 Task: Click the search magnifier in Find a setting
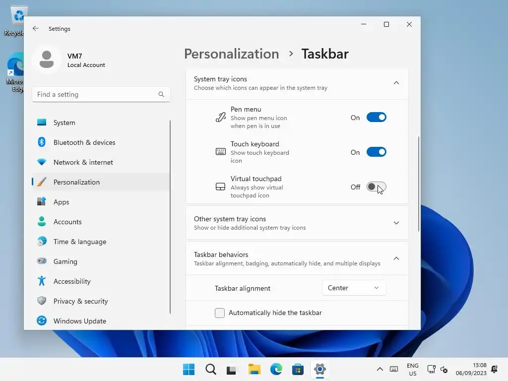161,94
